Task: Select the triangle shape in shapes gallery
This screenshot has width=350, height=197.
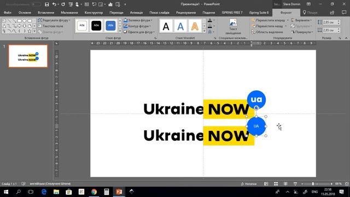Action: point(4,26)
